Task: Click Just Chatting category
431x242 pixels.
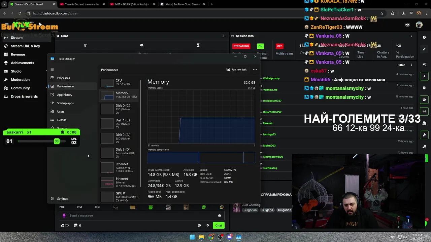Action: click(251, 205)
